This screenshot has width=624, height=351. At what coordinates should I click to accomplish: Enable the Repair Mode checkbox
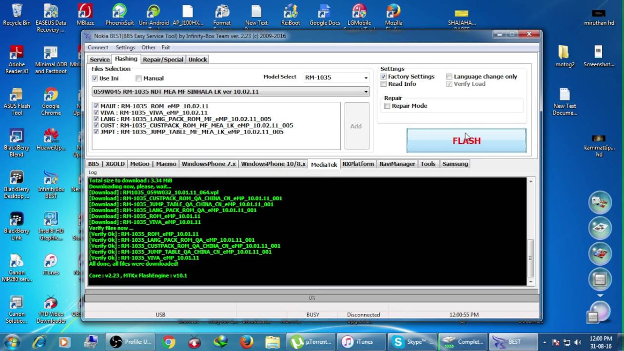(x=387, y=106)
